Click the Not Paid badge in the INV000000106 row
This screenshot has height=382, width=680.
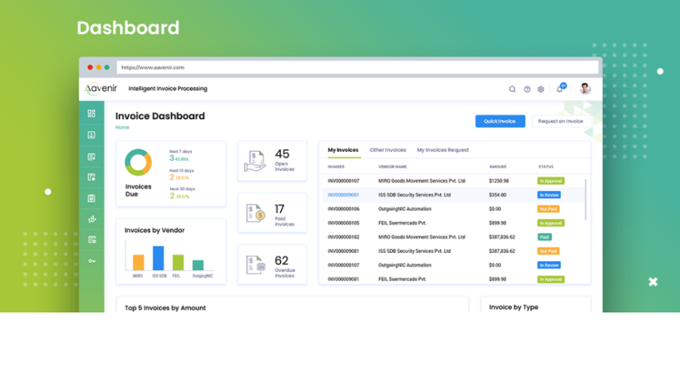click(x=548, y=209)
